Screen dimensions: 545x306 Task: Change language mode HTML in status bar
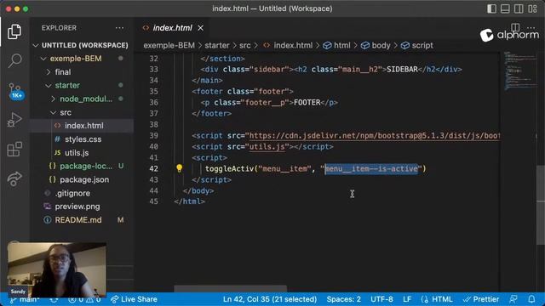point(437,299)
